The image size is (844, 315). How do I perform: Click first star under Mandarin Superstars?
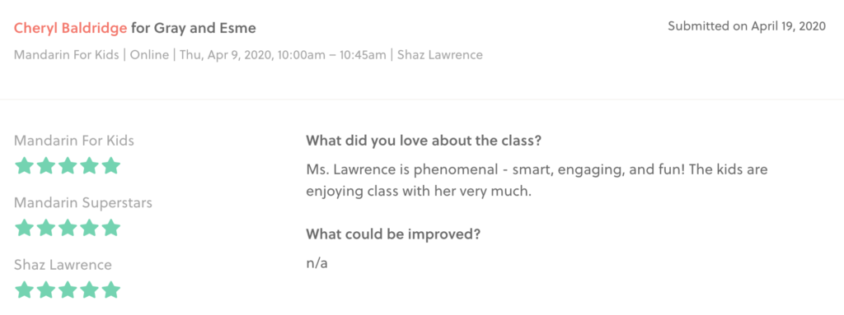pos(24,228)
